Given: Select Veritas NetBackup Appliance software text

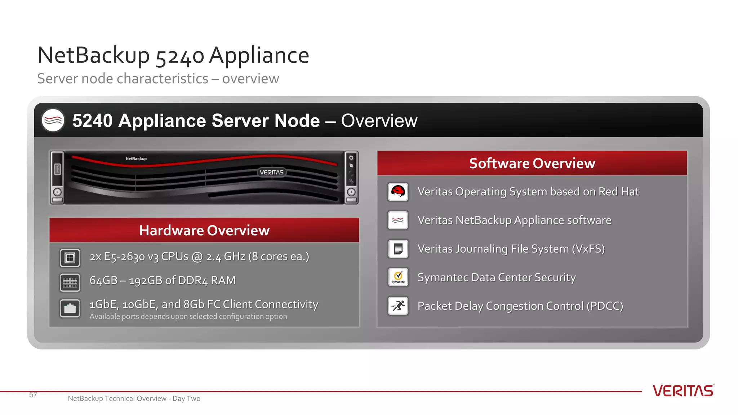Looking at the screenshot, I should click(515, 220).
